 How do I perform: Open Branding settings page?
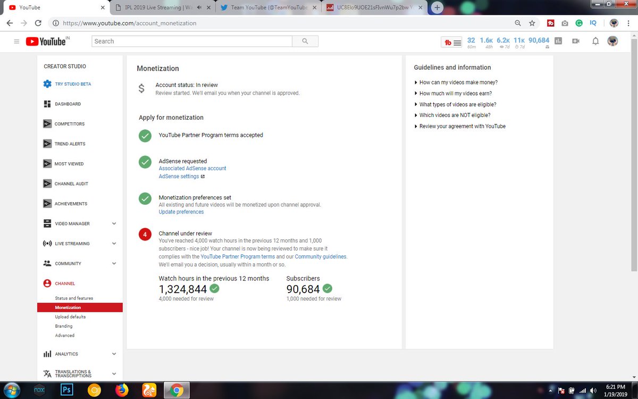click(63, 326)
